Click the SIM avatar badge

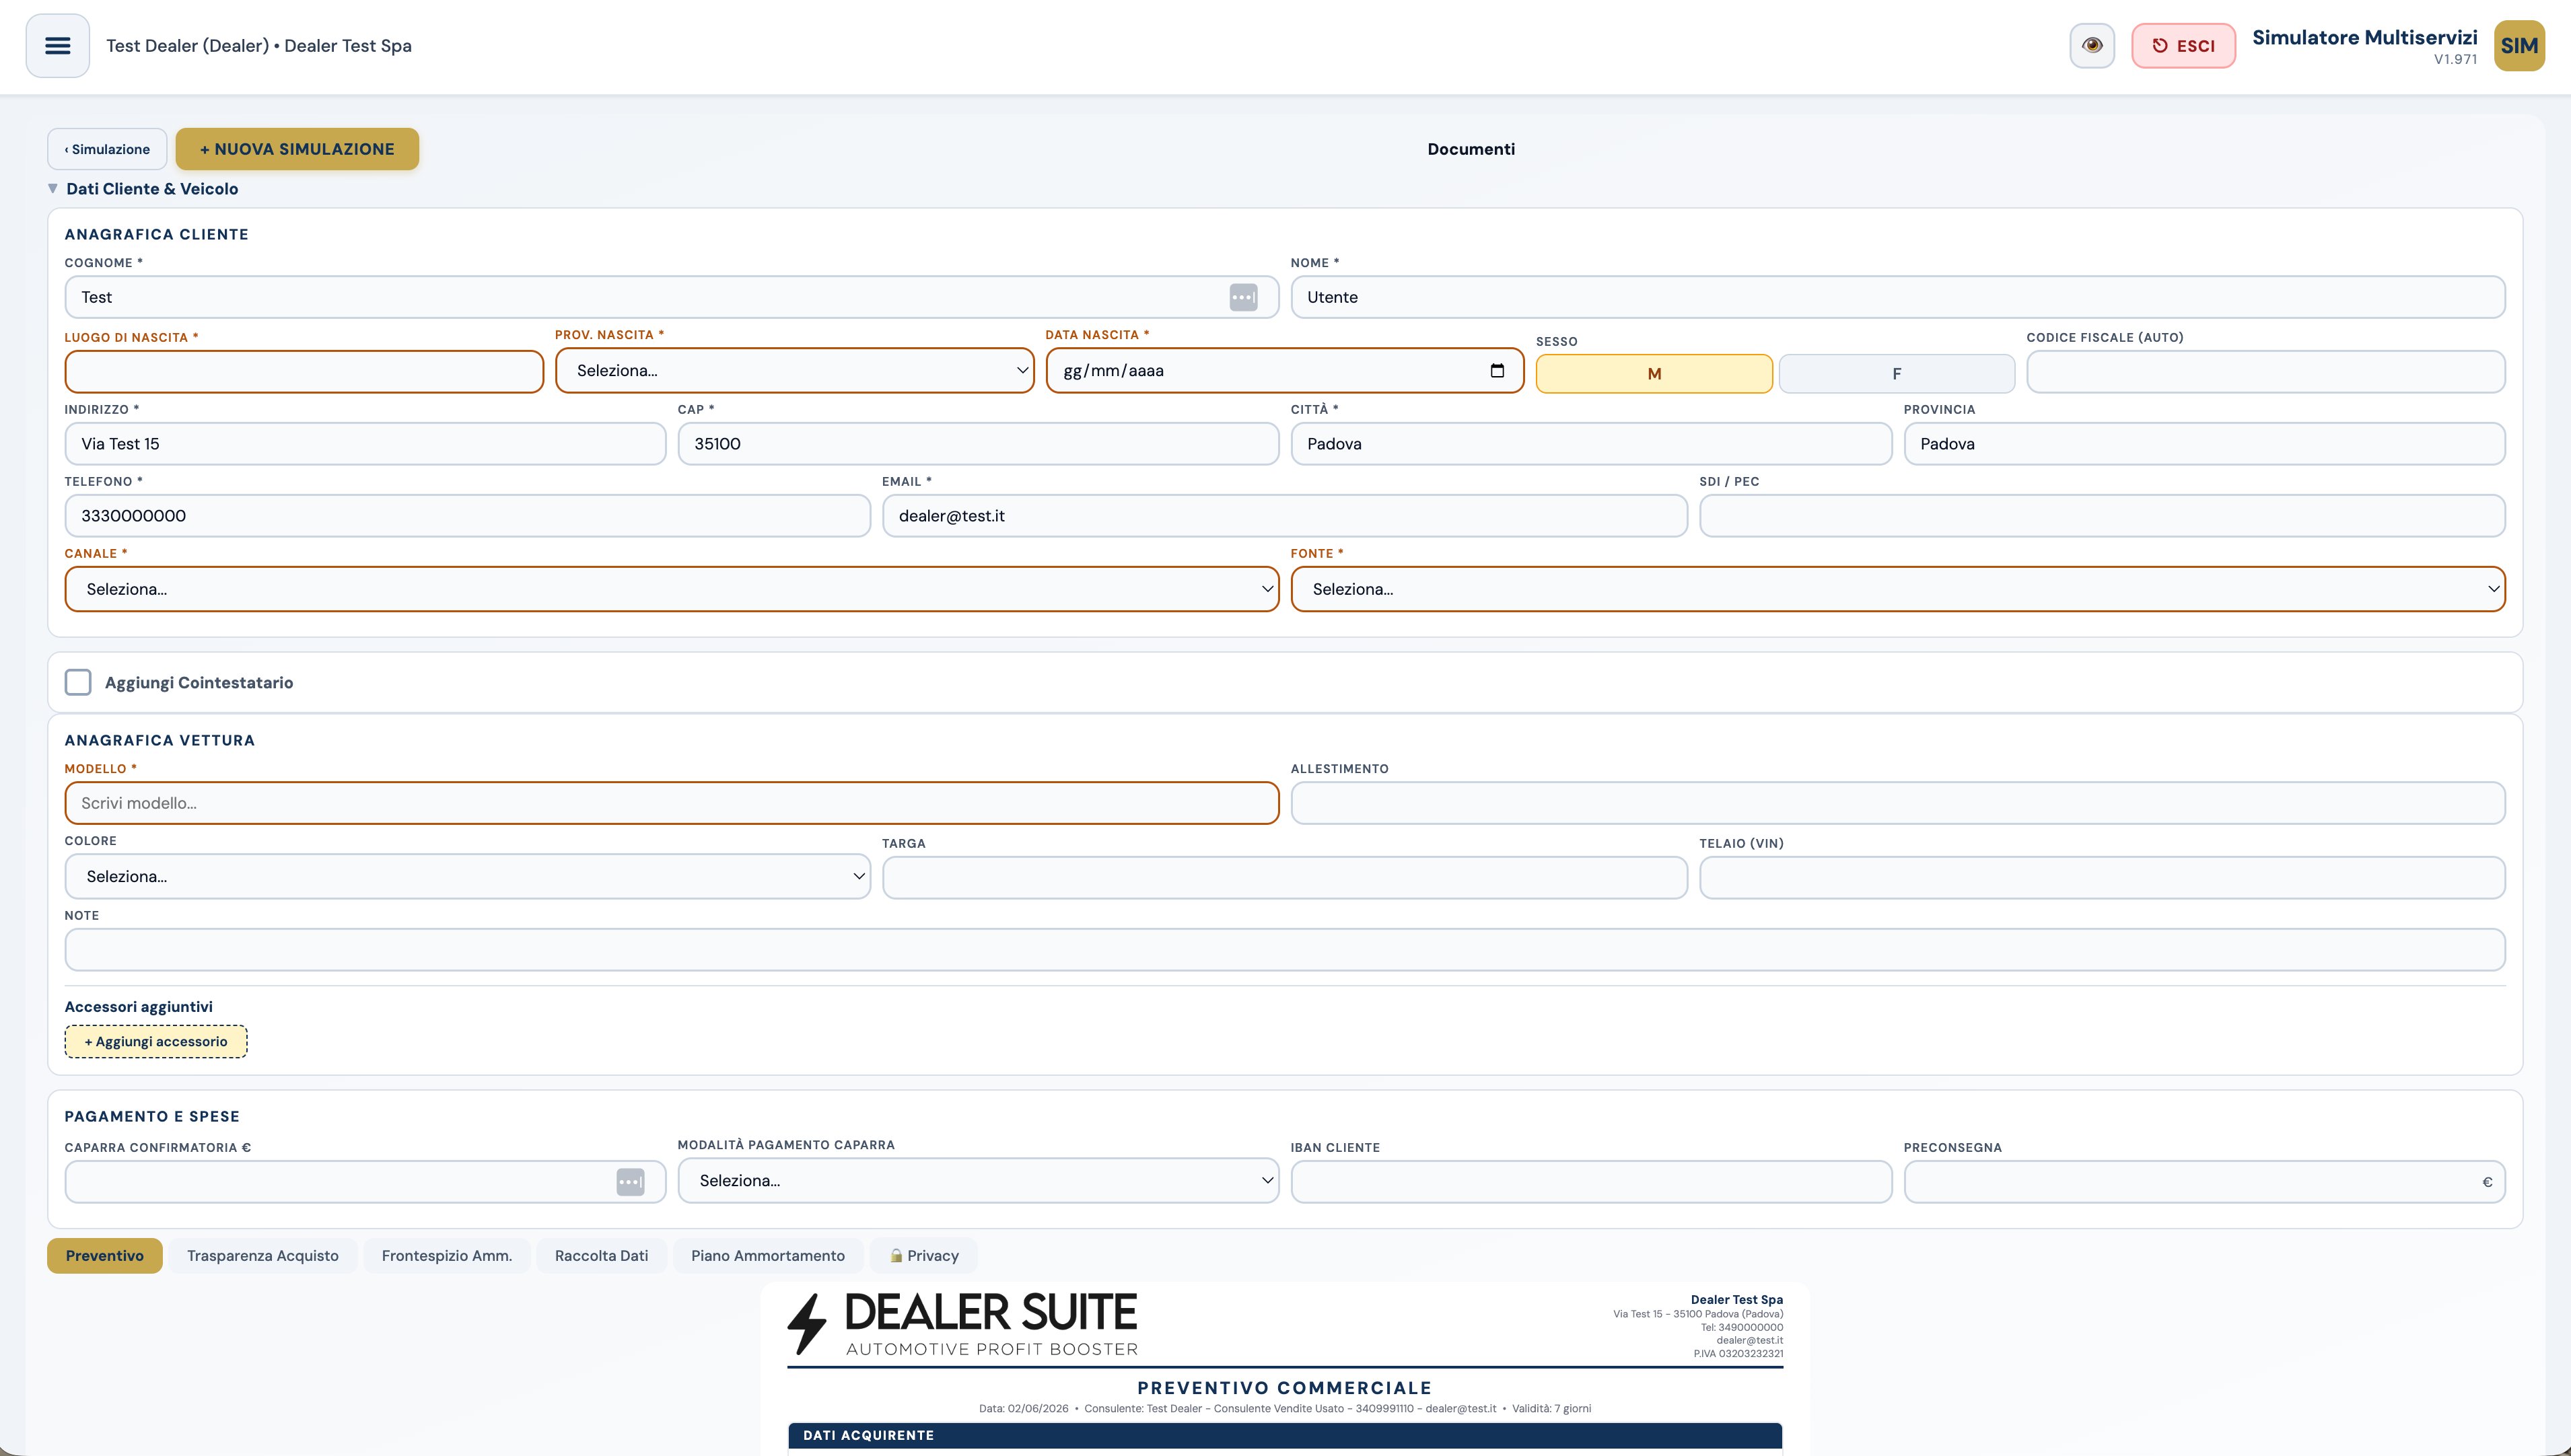pos(2518,46)
